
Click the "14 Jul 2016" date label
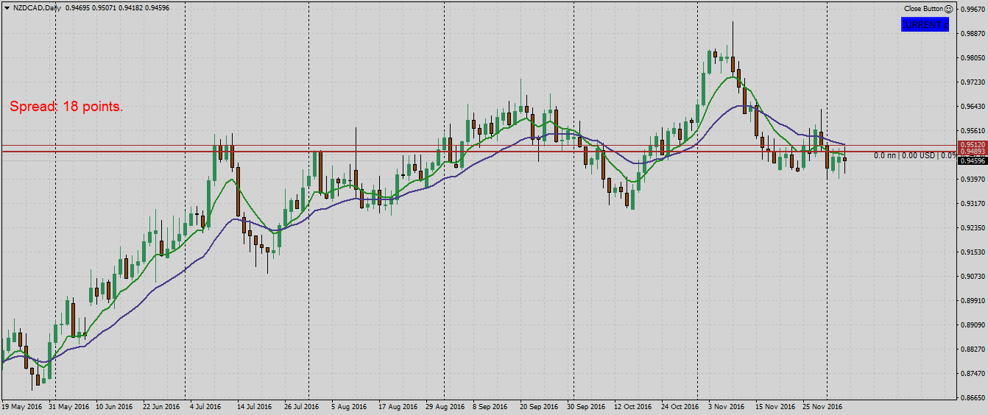point(255,406)
